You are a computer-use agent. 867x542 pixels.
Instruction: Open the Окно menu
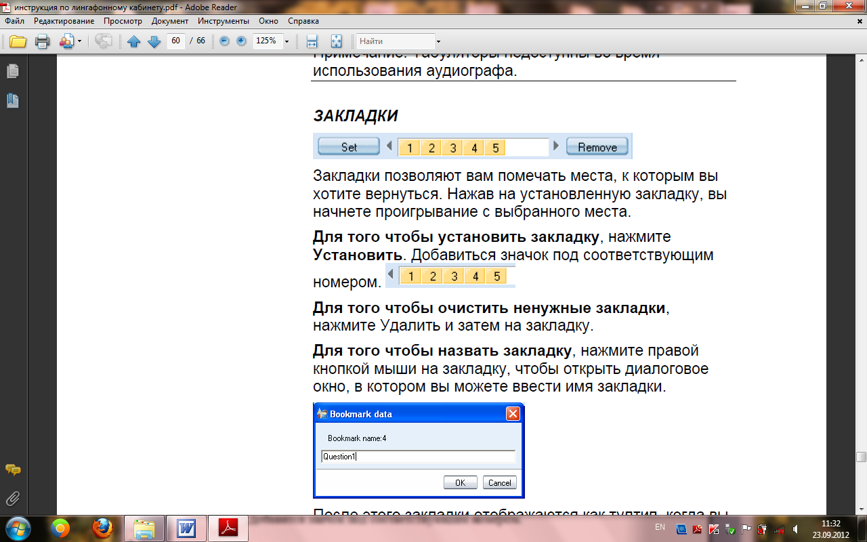[268, 21]
